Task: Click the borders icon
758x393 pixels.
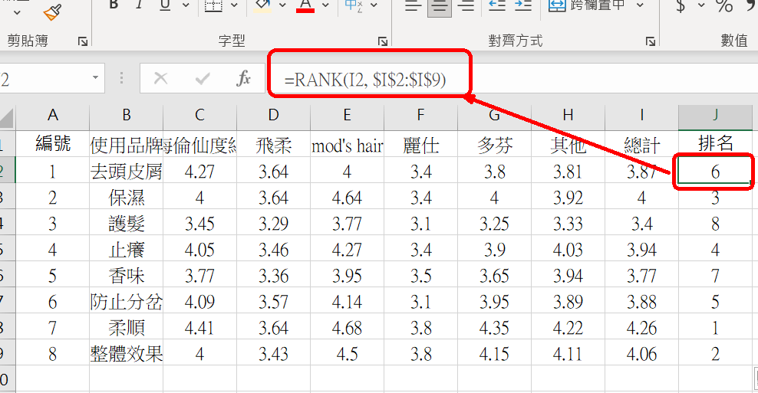Action: (x=213, y=6)
